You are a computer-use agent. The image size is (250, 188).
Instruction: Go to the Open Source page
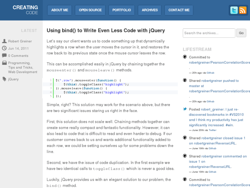coord(90,10)
